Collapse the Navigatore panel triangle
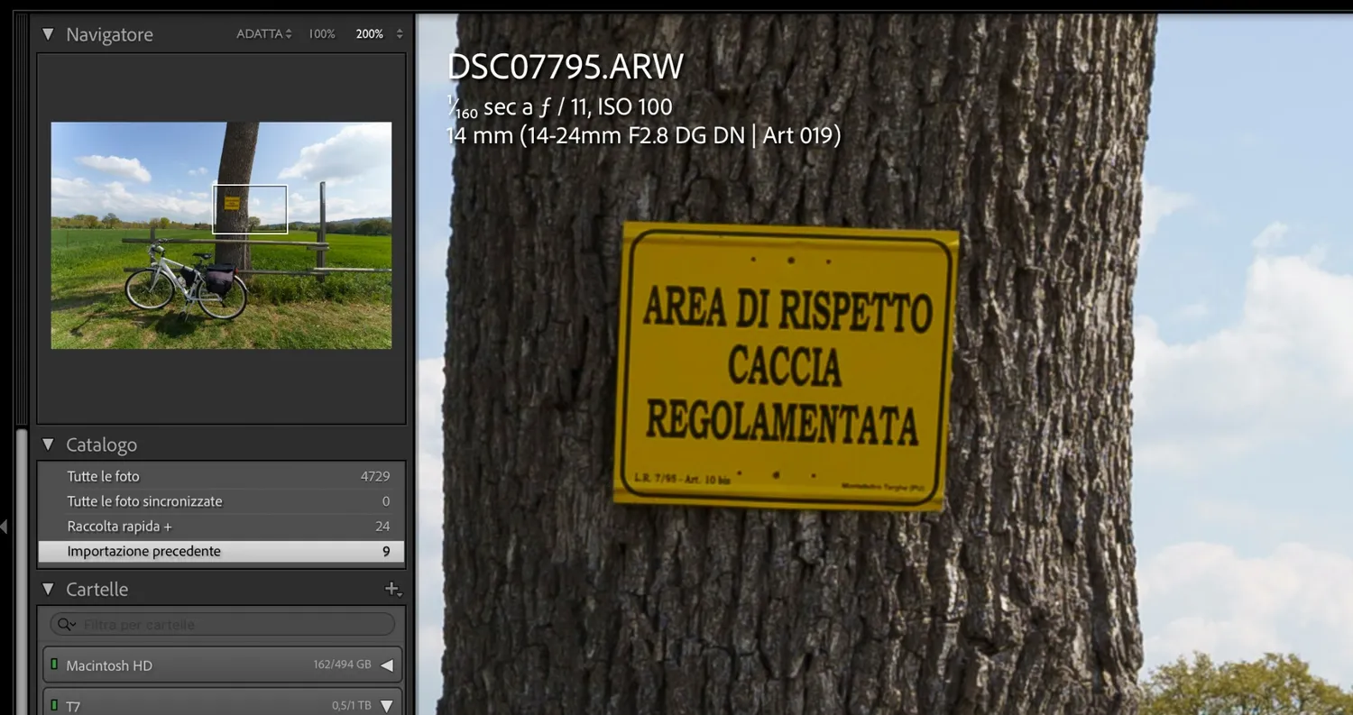This screenshot has width=1353, height=715. tap(49, 34)
